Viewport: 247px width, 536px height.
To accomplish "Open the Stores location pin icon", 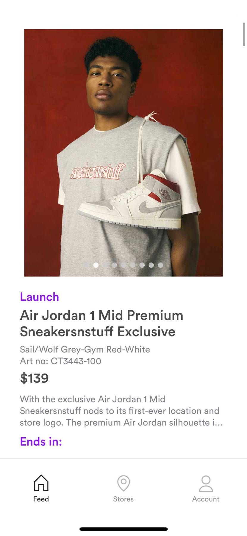I will [x=124, y=483].
